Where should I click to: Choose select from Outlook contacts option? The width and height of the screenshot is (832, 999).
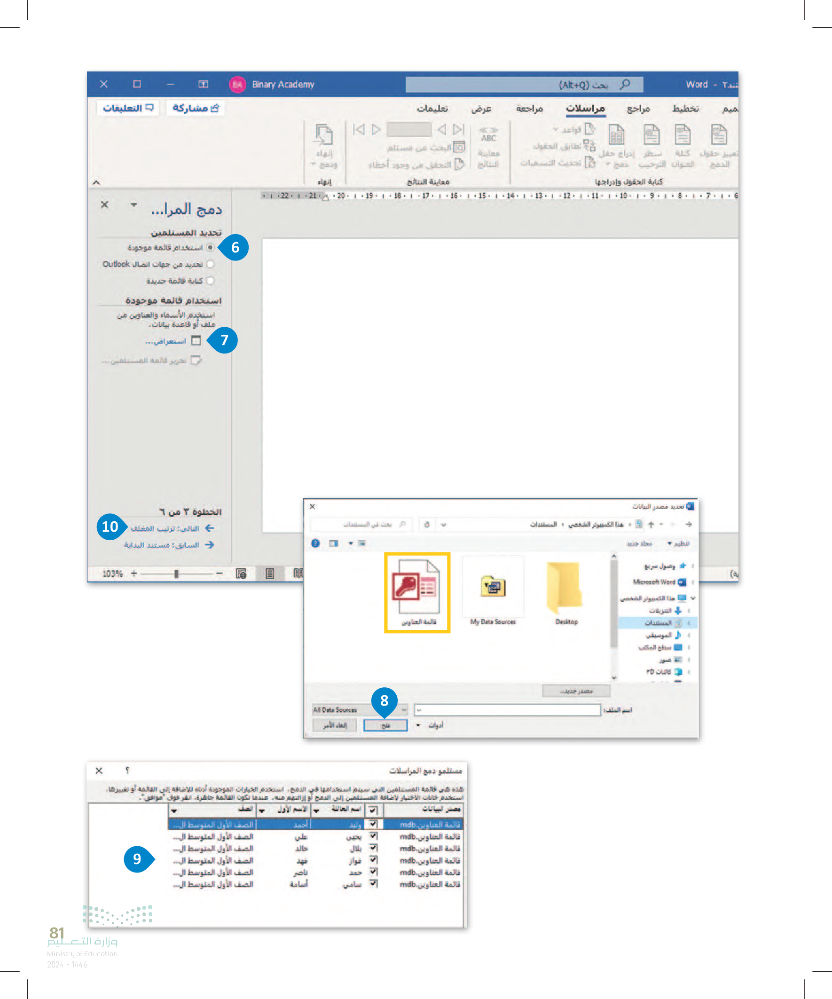coord(210,264)
